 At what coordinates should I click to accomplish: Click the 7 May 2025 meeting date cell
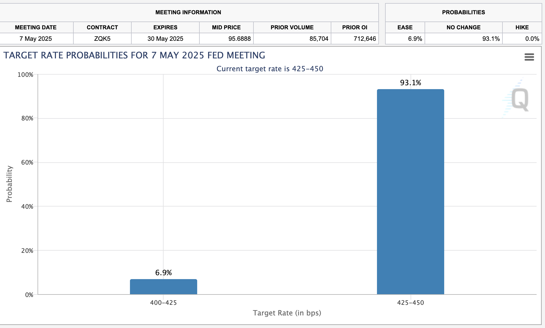pyautogui.click(x=36, y=39)
